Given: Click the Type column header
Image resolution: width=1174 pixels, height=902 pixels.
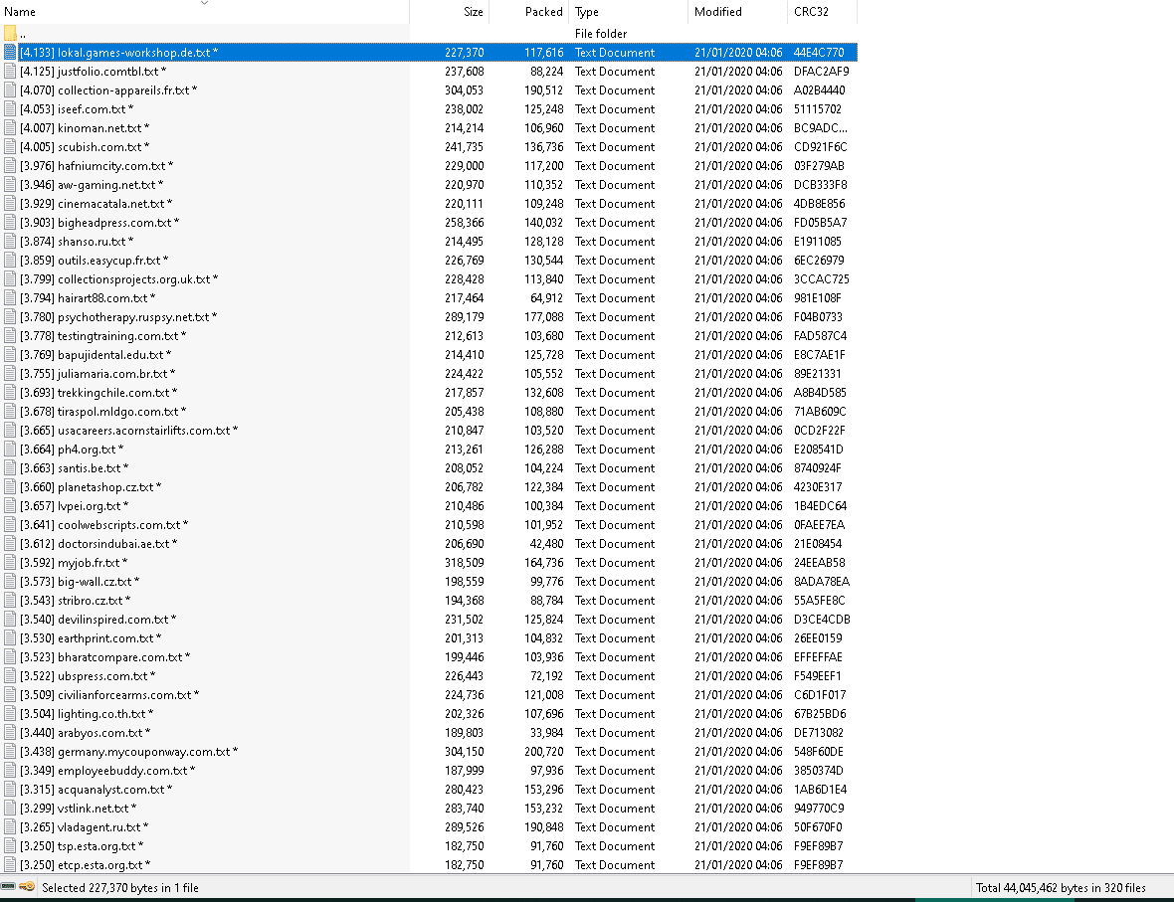Looking at the screenshot, I should 587,12.
